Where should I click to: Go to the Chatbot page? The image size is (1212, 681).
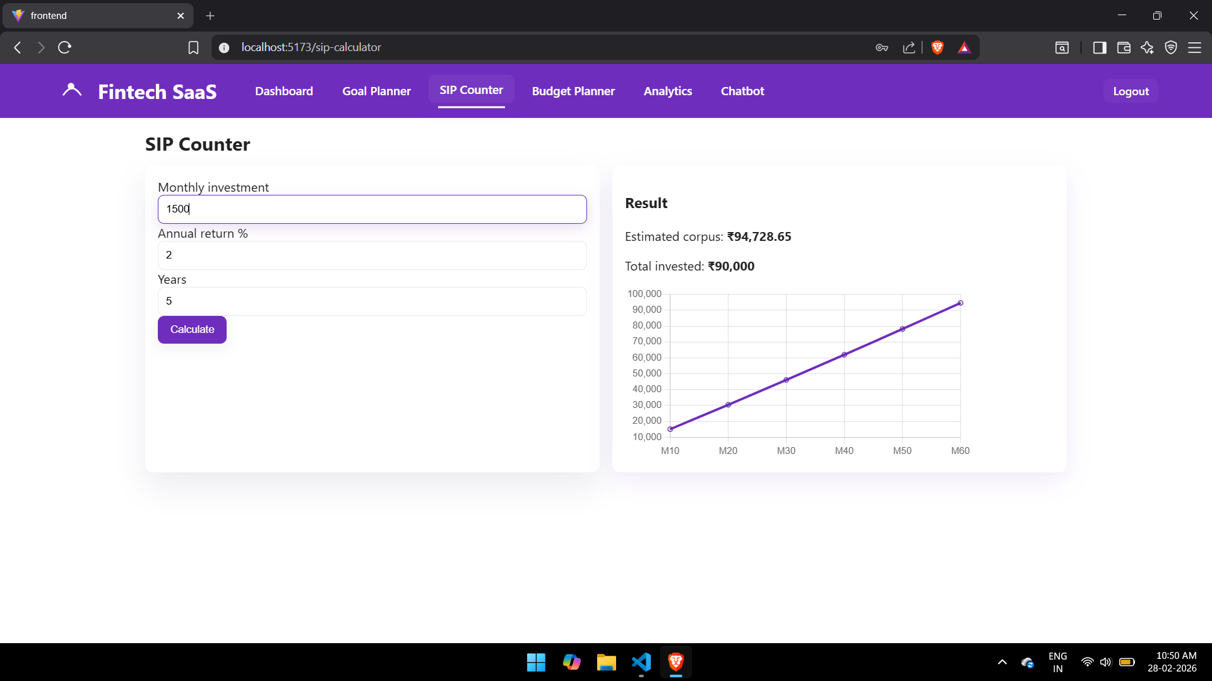pyautogui.click(x=742, y=91)
